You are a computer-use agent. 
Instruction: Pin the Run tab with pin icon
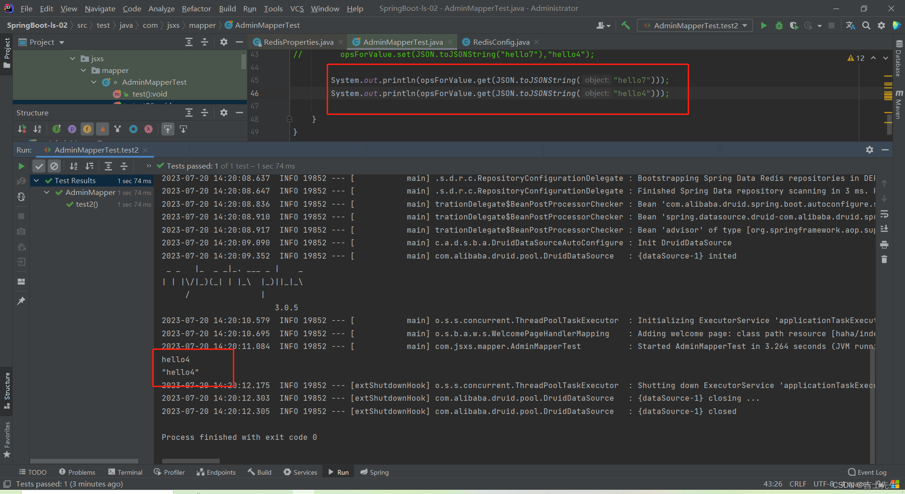21,301
